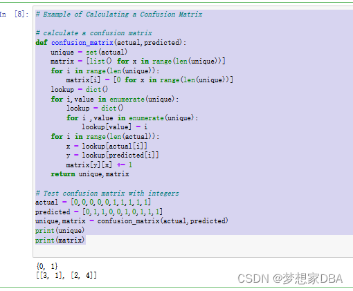Place cursor on the Example of Calculating comment

point(119,15)
